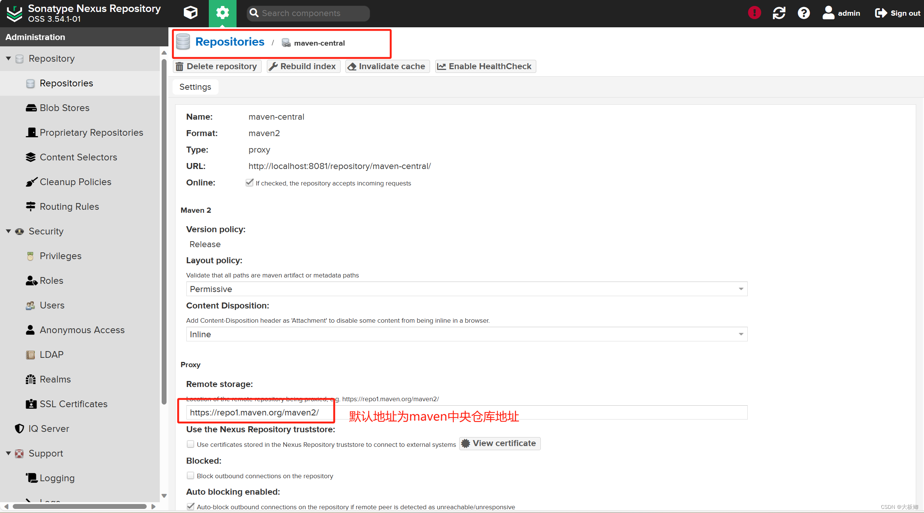This screenshot has width=924, height=513.
Task: Click the Privileges medal icon
Action: point(30,256)
